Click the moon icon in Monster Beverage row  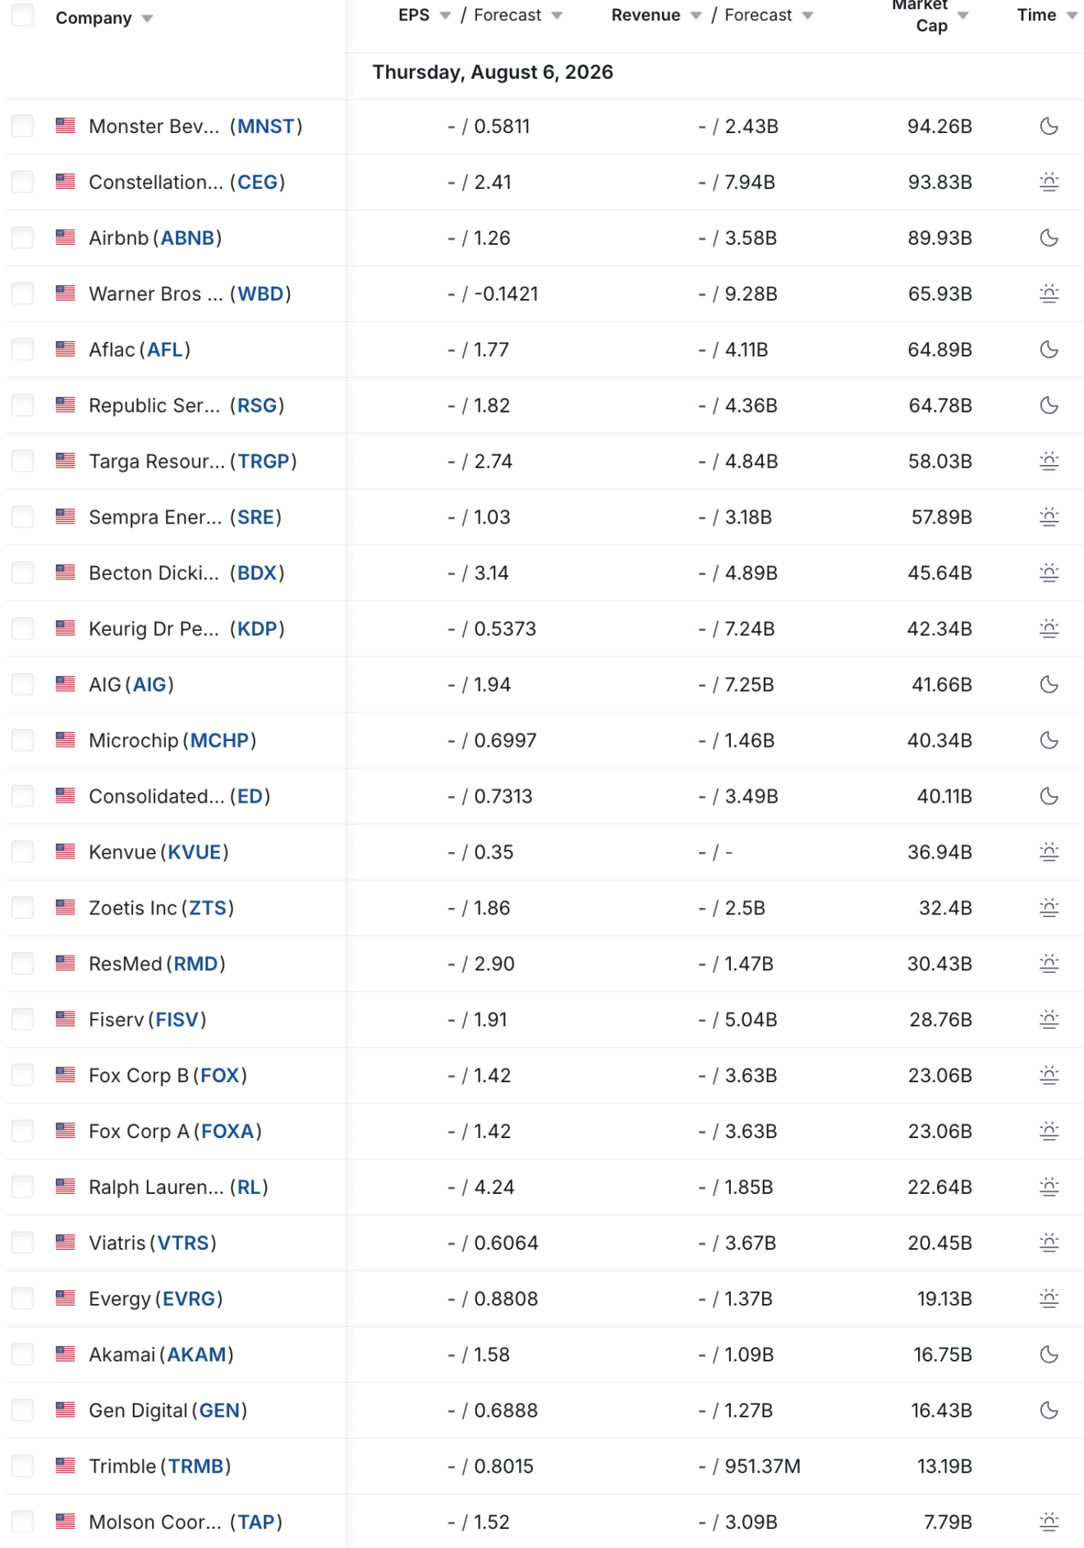[x=1049, y=127]
